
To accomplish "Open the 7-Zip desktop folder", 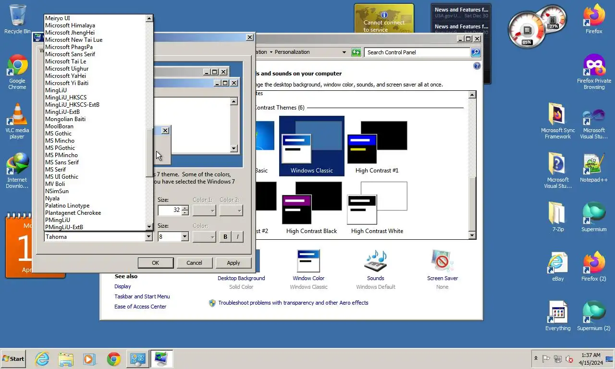I will click(x=558, y=217).
